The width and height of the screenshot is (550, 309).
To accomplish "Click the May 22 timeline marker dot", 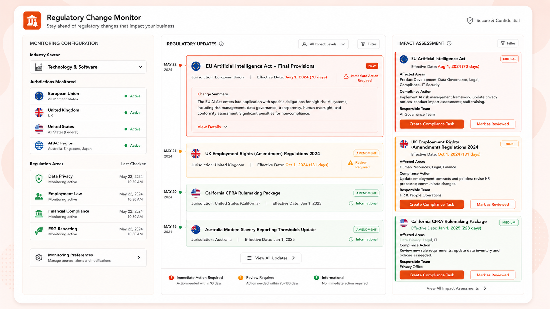I will [180, 65].
